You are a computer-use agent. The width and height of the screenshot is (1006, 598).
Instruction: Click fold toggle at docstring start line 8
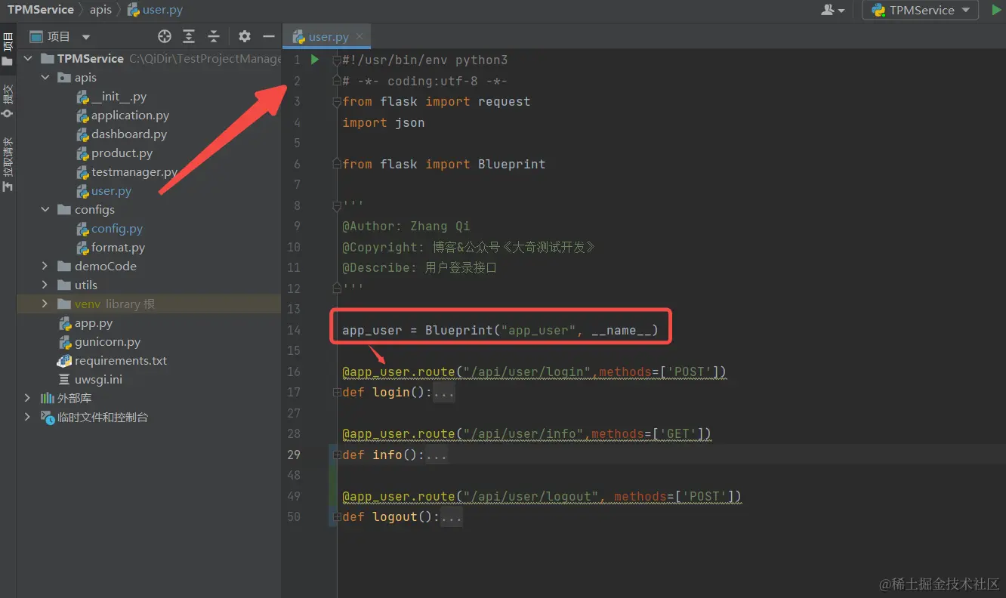click(335, 205)
